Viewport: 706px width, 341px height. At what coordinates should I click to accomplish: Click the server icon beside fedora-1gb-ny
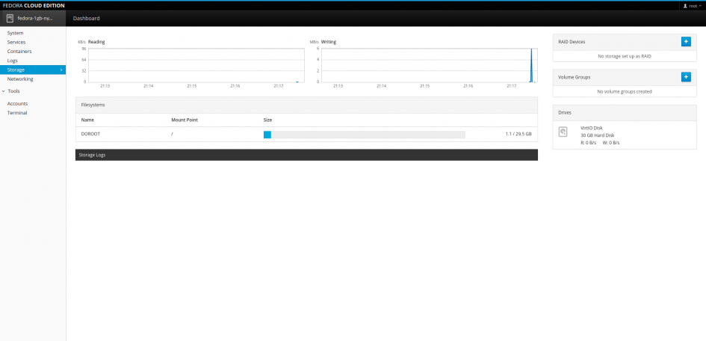coord(10,18)
